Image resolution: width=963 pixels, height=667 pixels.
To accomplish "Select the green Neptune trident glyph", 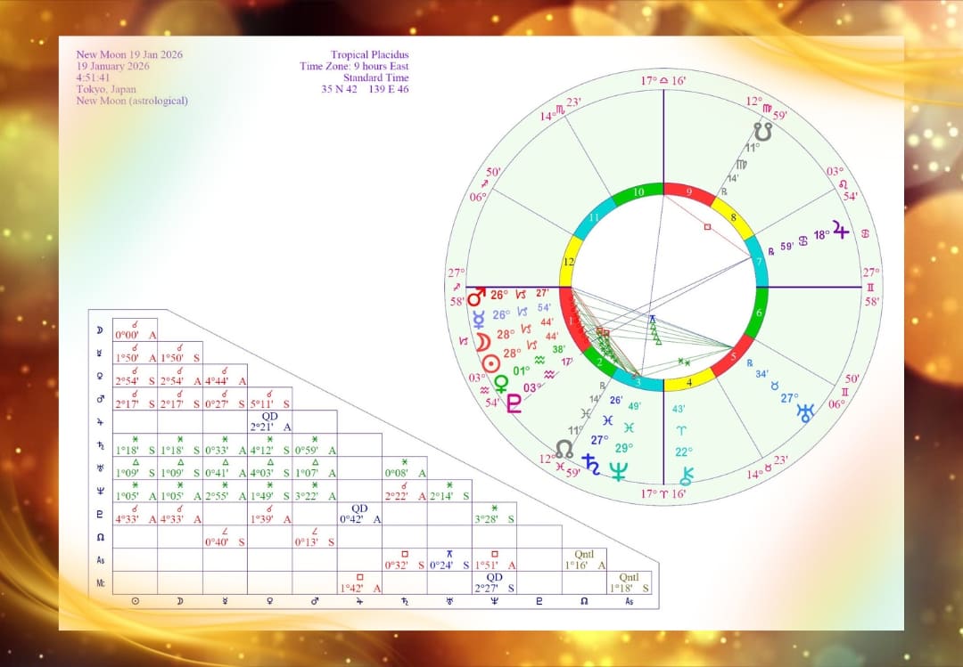I will coord(618,471).
